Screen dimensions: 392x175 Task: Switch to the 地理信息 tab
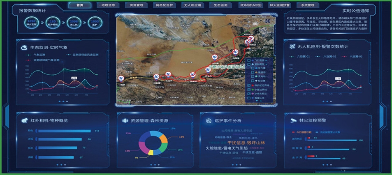108,5
